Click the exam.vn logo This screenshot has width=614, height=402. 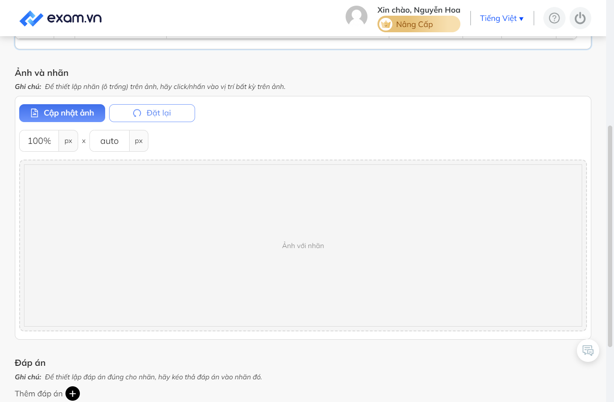click(61, 18)
